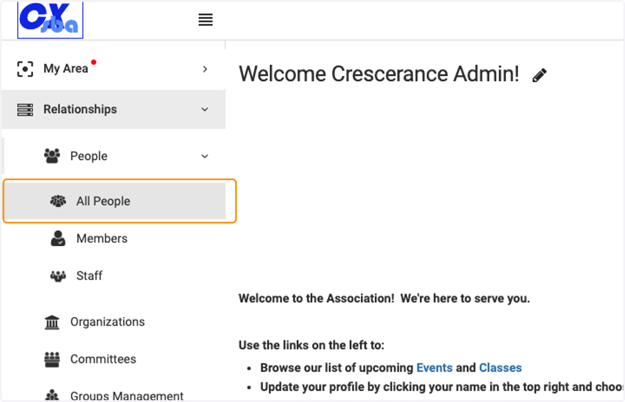Click the Groups Management icon
The width and height of the screenshot is (625, 402).
(x=52, y=396)
